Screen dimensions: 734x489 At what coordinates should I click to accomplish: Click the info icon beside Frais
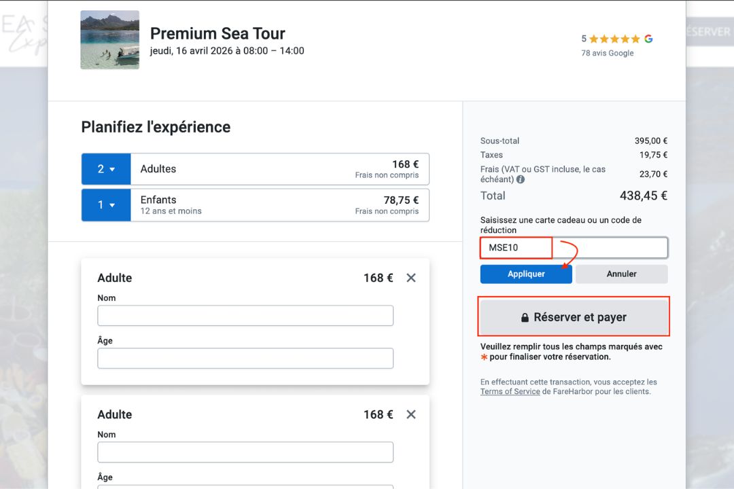(x=521, y=180)
